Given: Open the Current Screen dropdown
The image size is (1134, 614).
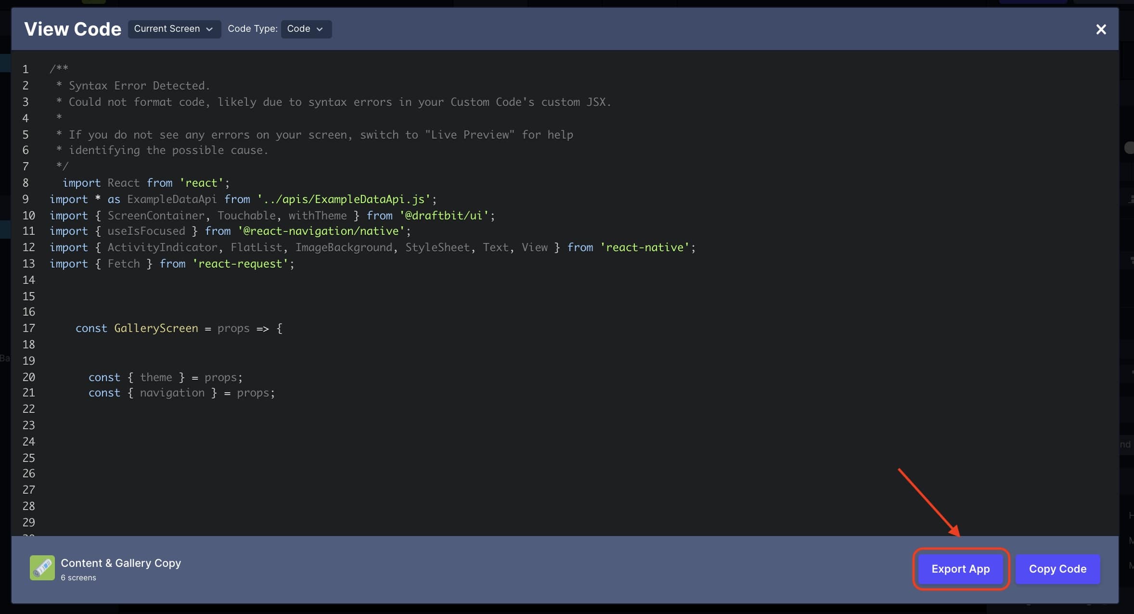Looking at the screenshot, I should click(174, 29).
